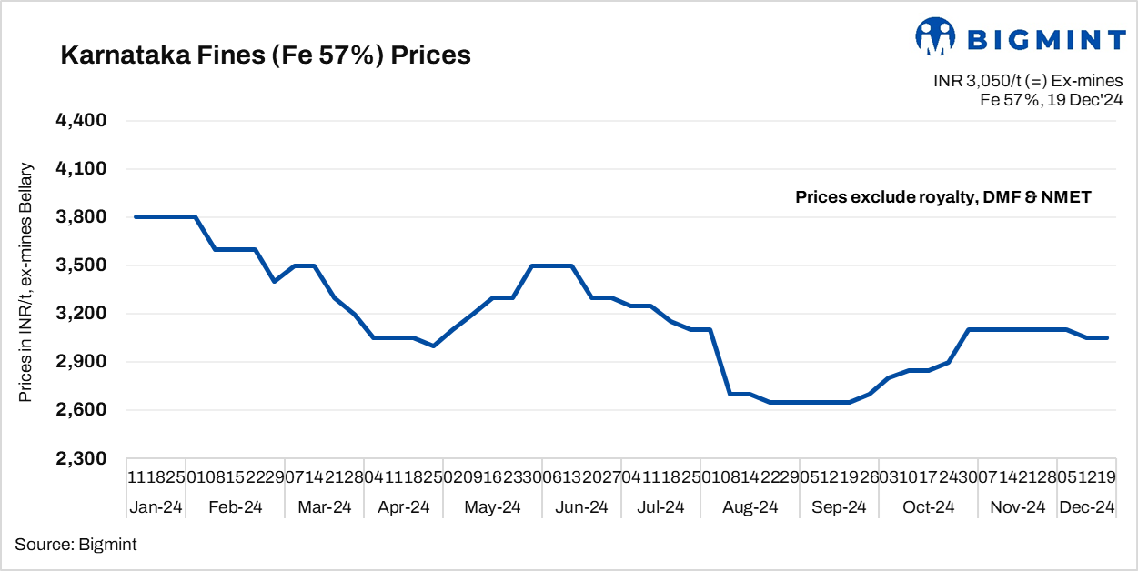Viewport: 1138px width, 571px height.
Task: Select the Oct-24 month label
Action: point(928,507)
